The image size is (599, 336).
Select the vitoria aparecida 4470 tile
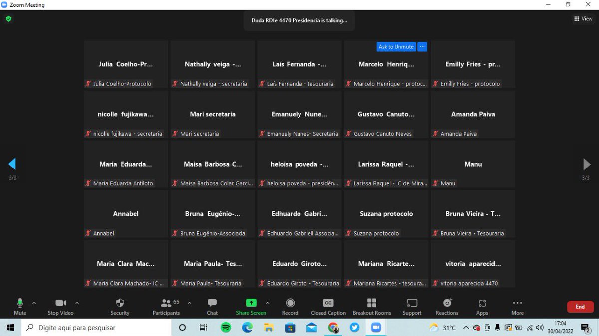coord(473,264)
